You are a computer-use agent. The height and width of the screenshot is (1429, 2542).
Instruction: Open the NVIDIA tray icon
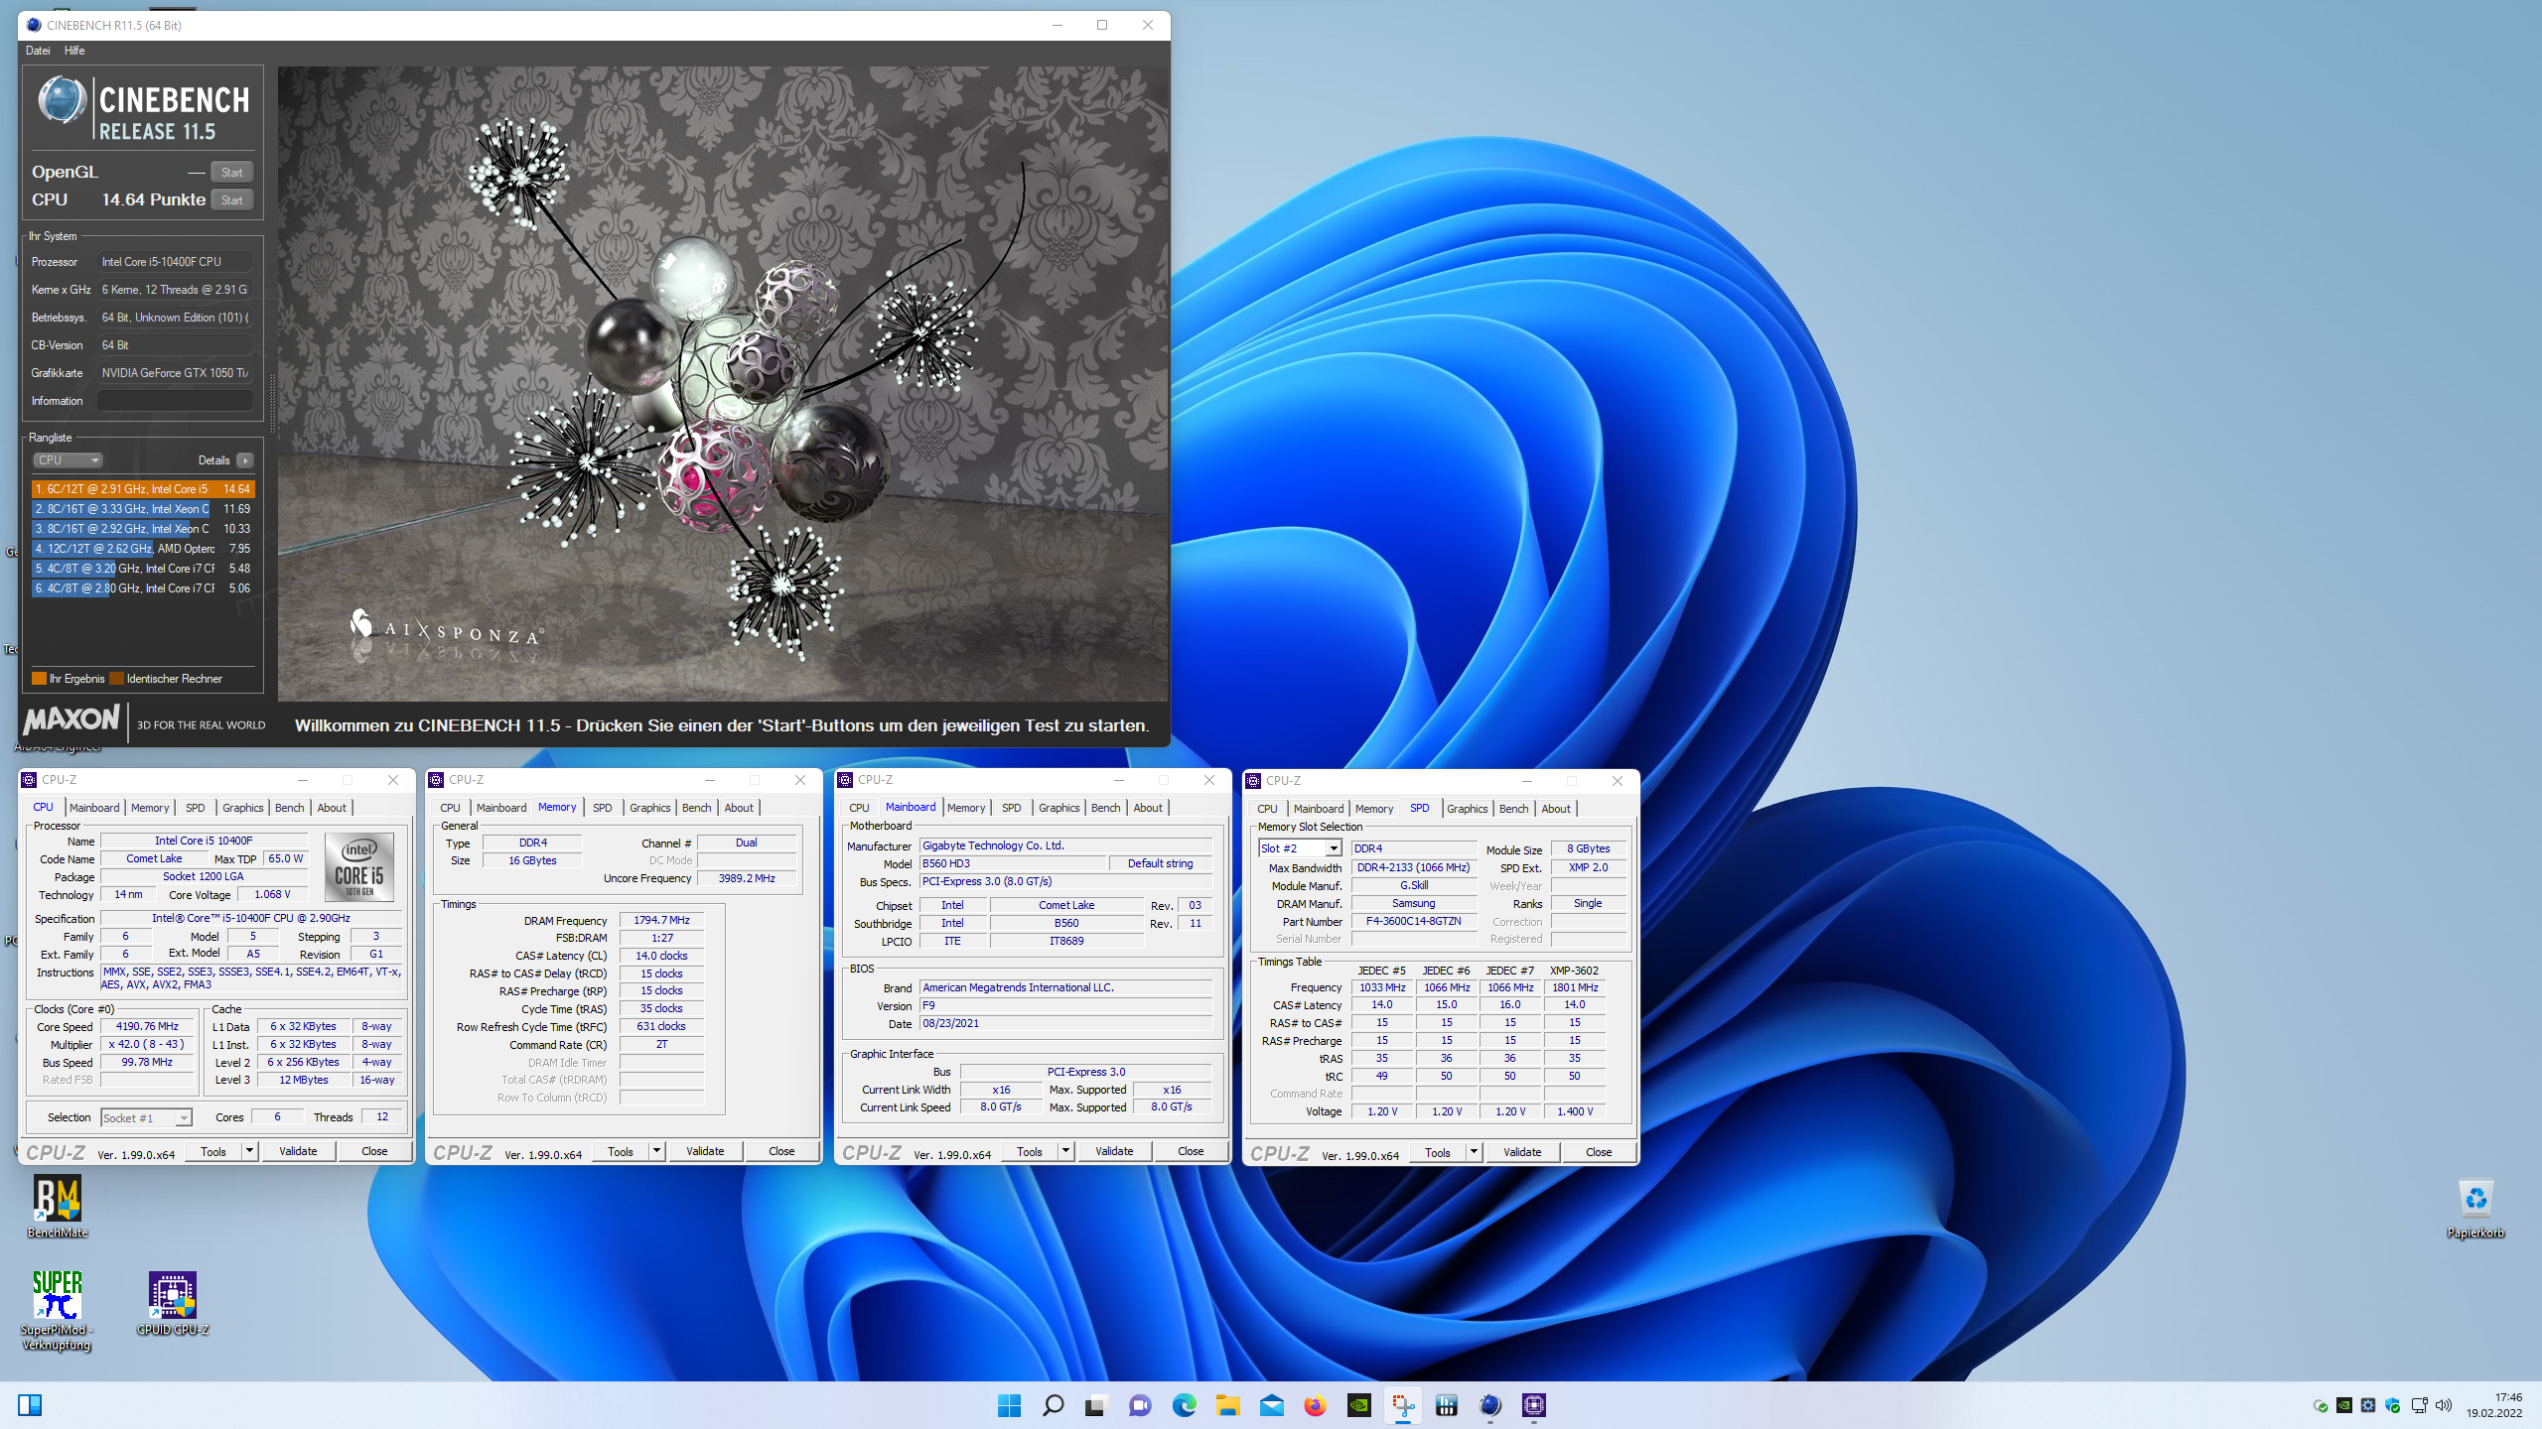(x=2343, y=1405)
